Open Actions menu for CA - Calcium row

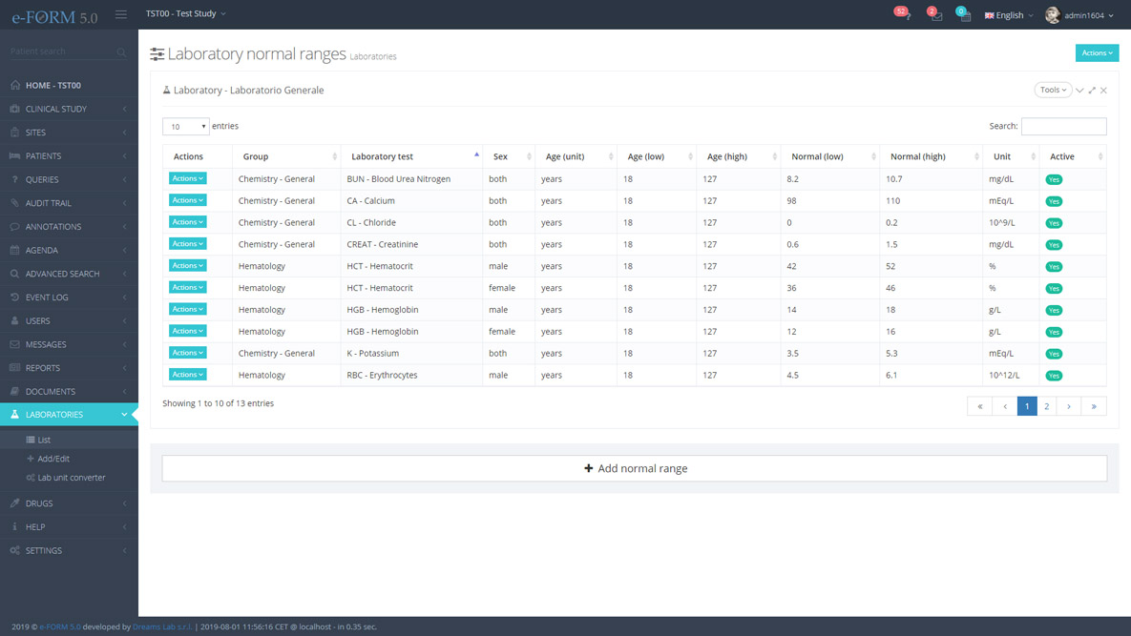click(x=187, y=200)
